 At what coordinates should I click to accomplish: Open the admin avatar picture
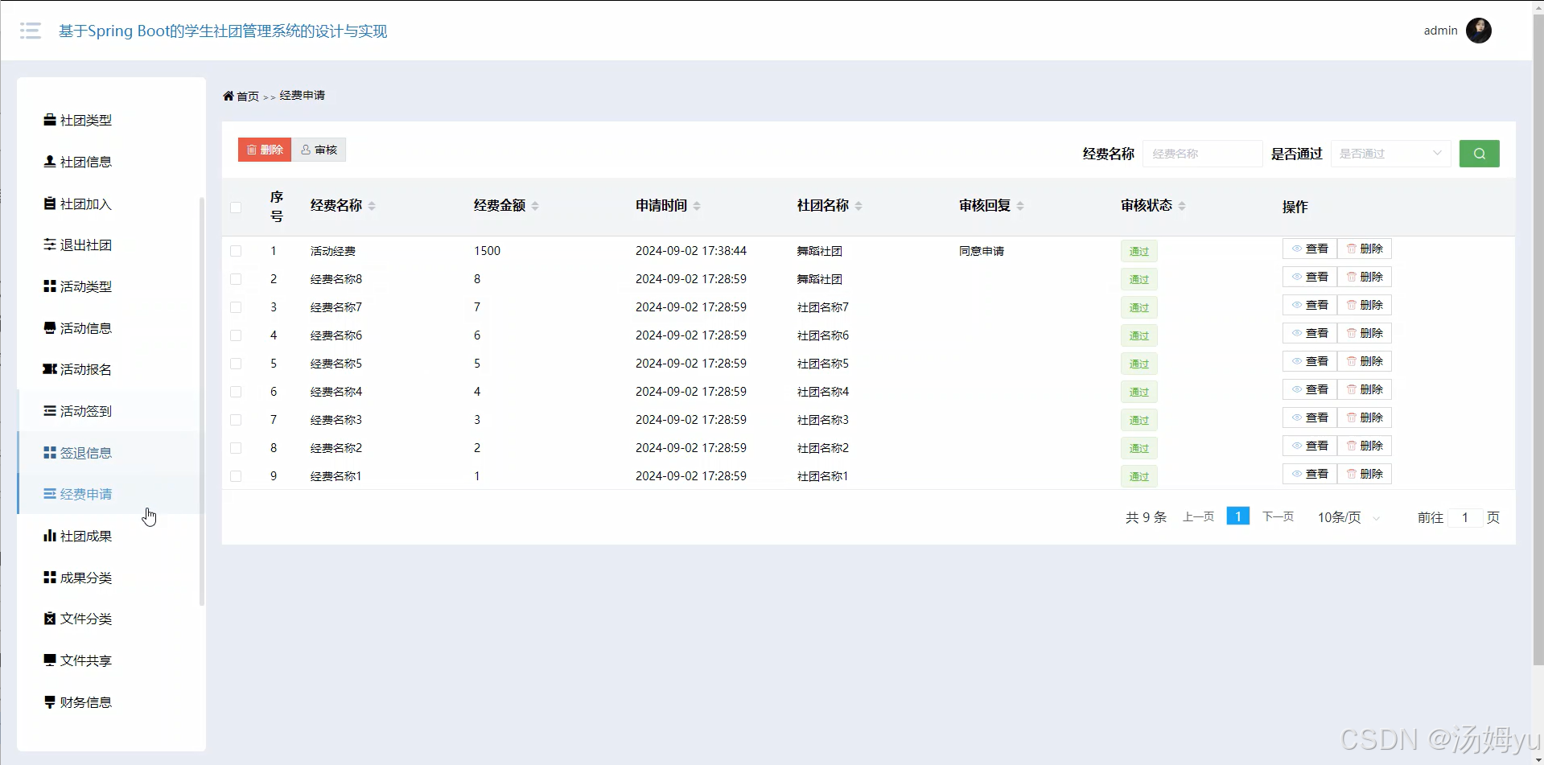click(1479, 31)
